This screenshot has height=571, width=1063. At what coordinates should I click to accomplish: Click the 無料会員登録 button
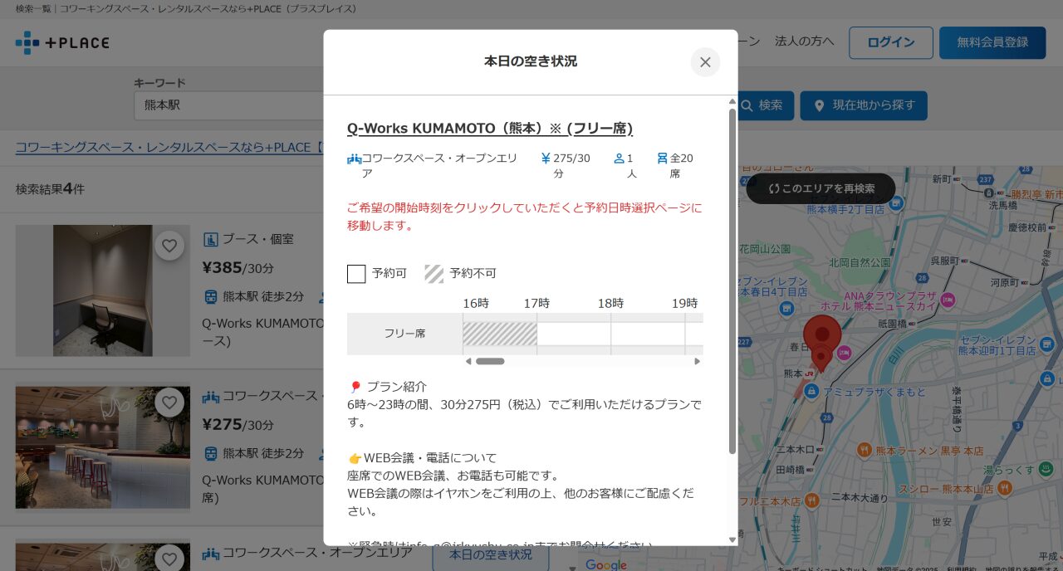tap(992, 42)
